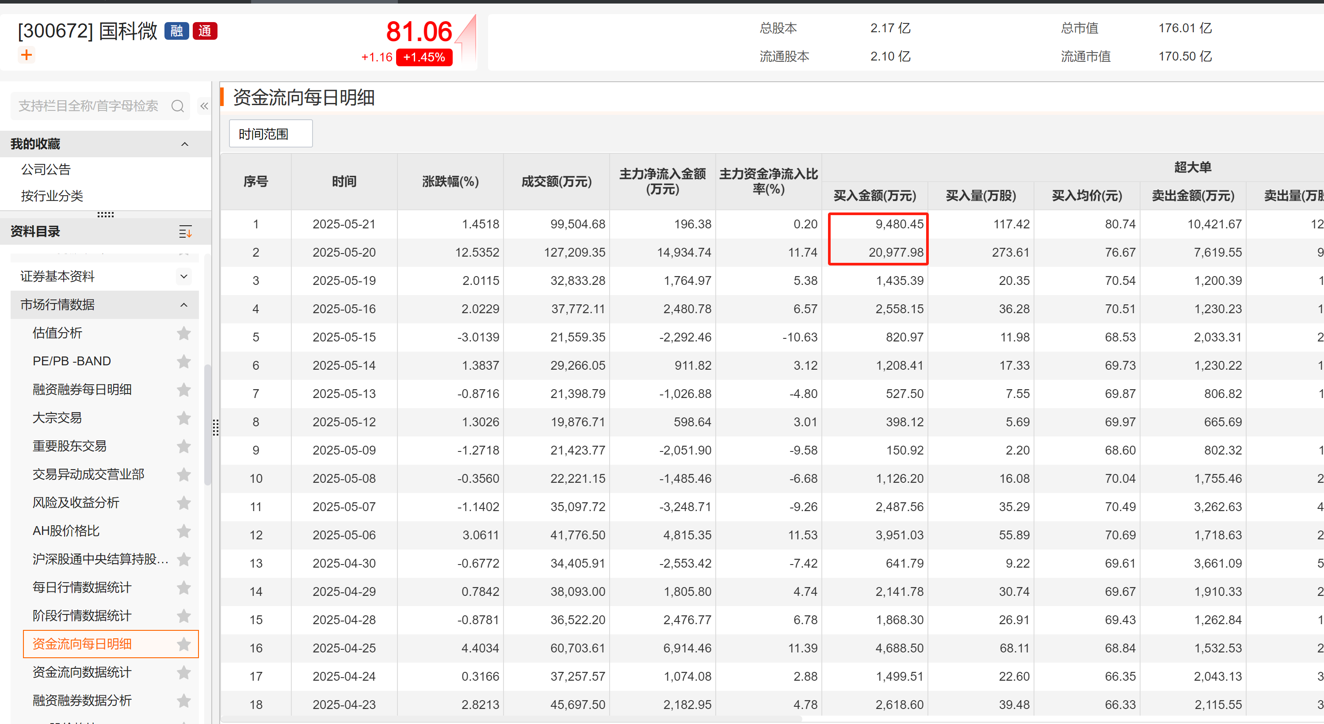
Task: Click the table horizontal scrollbar
Action: click(511, 719)
